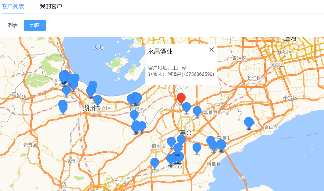324x191 pixels.
Task: Click blue marker just right of red marker
Action: click(x=187, y=107)
